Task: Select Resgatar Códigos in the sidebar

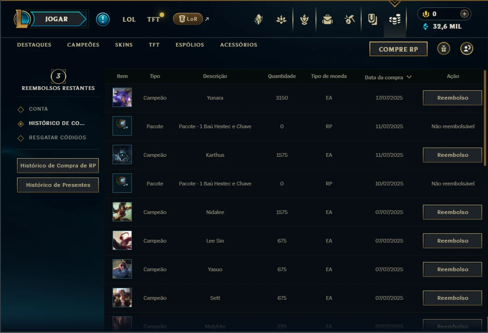Action: 58,137
